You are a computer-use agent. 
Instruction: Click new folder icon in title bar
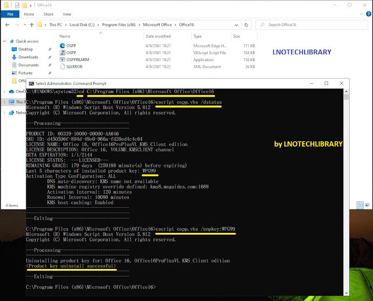click(x=24, y=5)
